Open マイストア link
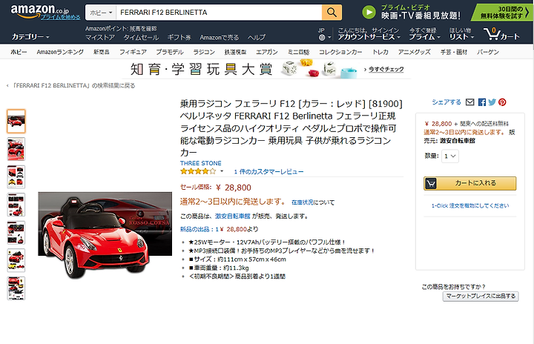Screen dimensions: 534x344 pos(100,38)
